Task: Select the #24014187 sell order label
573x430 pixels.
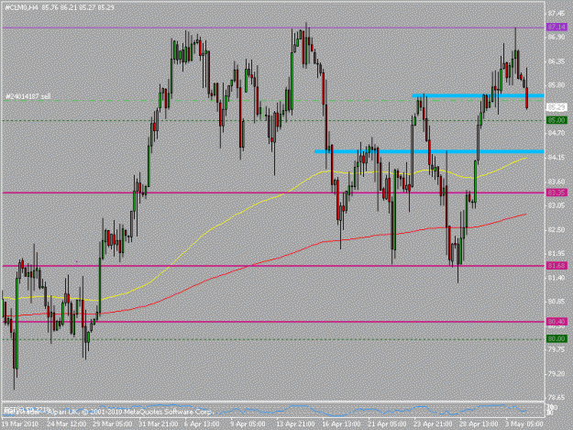Action: [x=28, y=96]
